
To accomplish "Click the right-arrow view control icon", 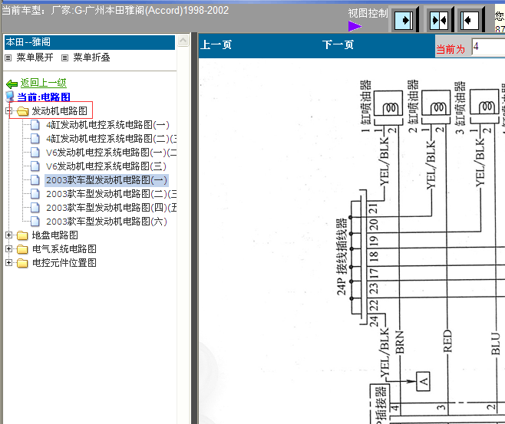I will (x=404, y=21).
